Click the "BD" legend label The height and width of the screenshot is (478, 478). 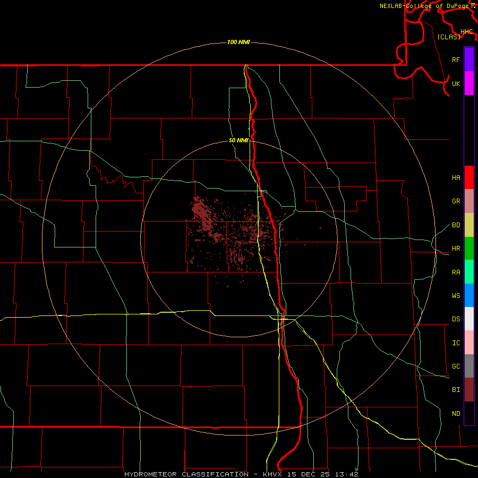pos(456,225)
